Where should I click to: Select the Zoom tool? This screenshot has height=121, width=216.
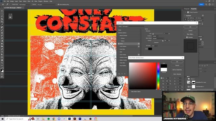point(2,63)
